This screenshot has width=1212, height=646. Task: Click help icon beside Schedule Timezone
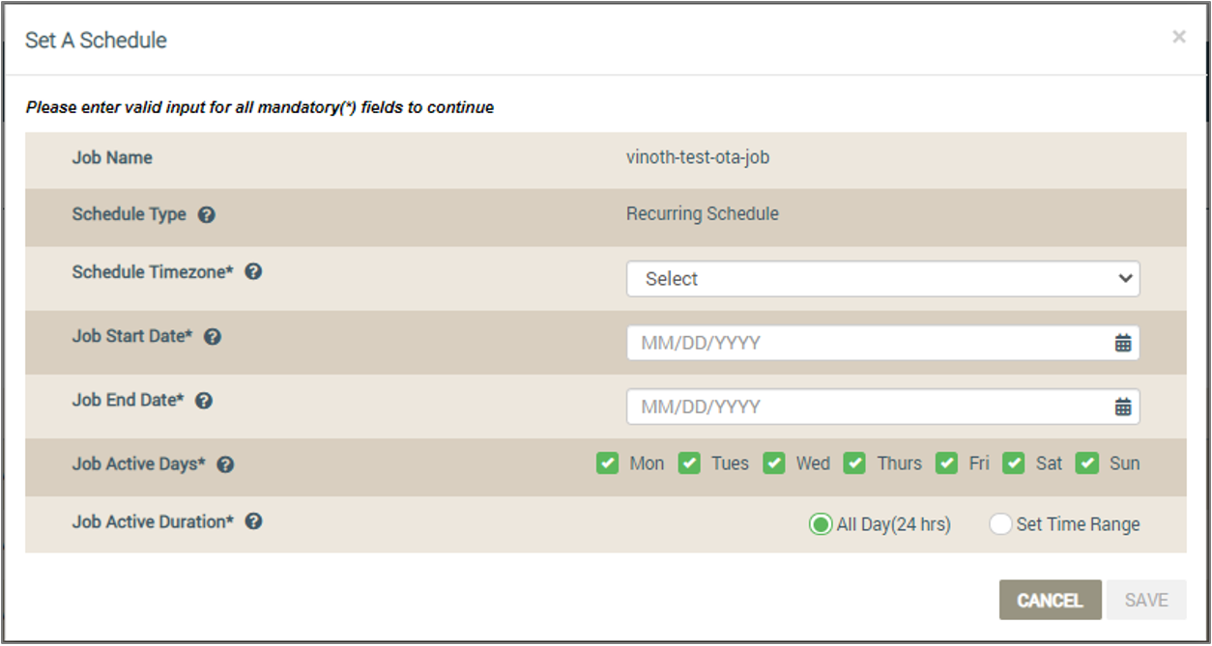point(253,272)
